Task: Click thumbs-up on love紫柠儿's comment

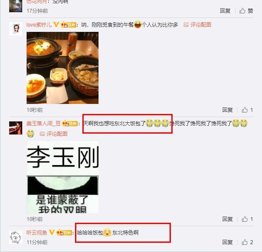Action: coord(247,110)
